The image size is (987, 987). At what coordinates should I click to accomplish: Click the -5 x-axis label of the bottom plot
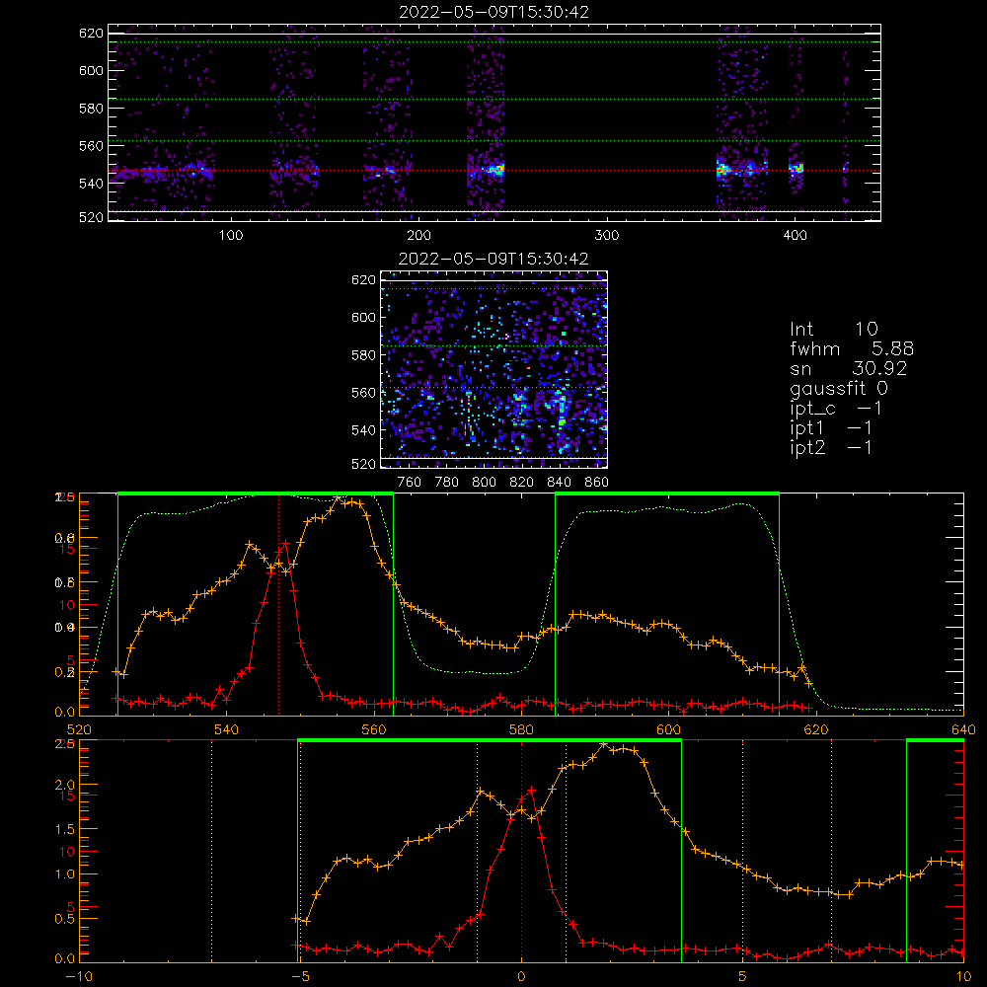(x=300, y=976)
